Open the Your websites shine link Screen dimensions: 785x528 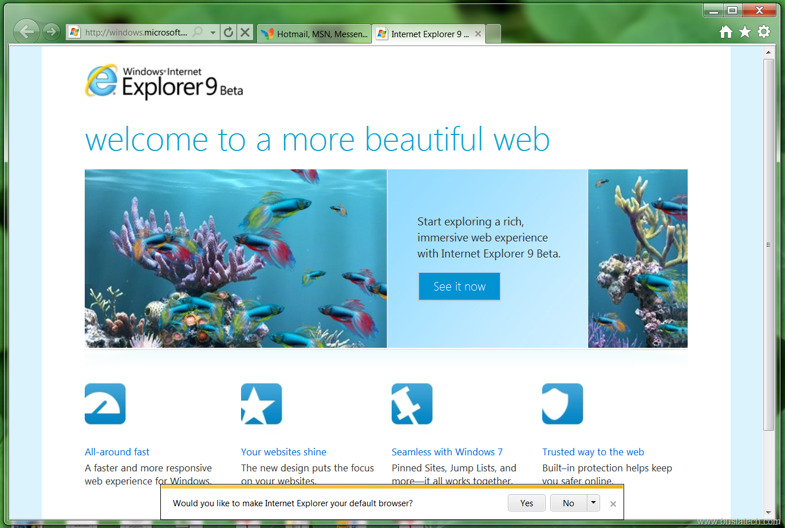click(283, 451)
